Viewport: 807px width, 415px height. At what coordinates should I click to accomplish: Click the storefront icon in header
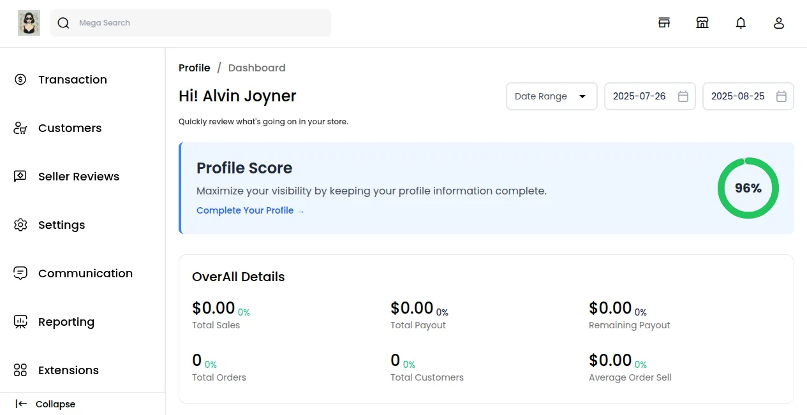click(664, 23)
